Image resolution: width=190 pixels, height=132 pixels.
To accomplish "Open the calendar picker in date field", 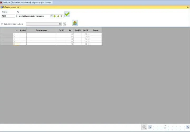I will coord(60,24).
